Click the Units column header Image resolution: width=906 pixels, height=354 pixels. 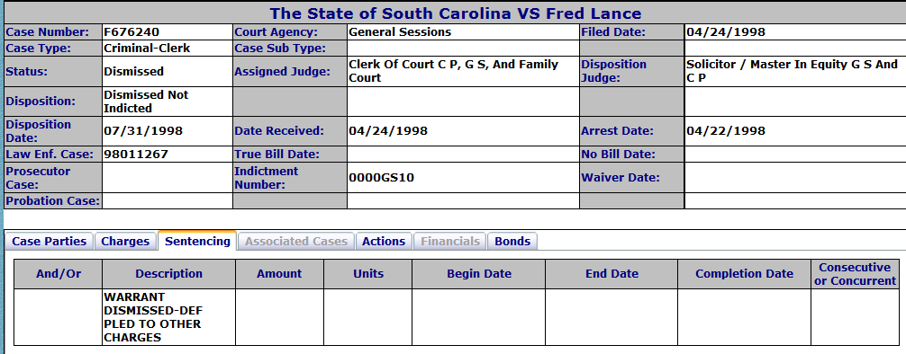pos(368,274)
